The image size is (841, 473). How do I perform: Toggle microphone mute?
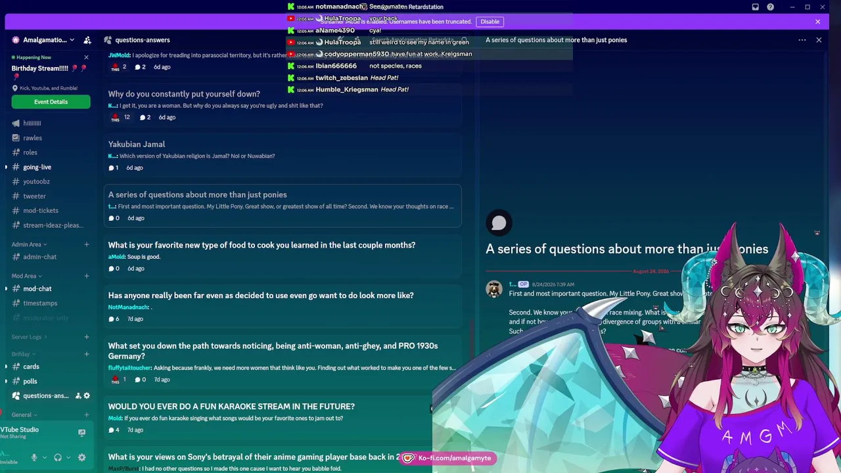(x=34, y=457)
